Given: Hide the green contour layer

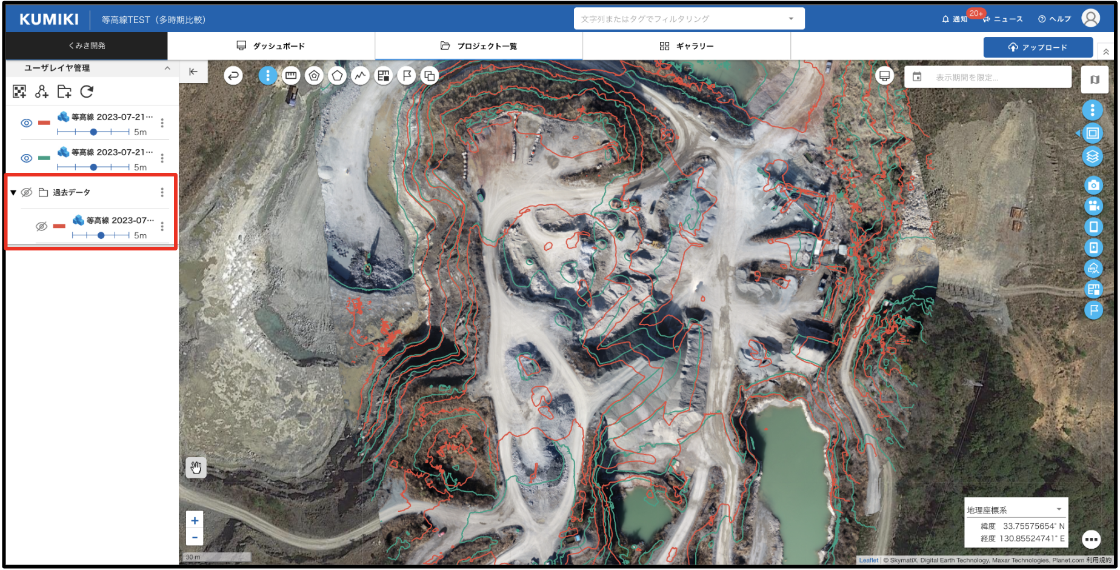Looking at the screenshot, I should (x=26, y=158).
